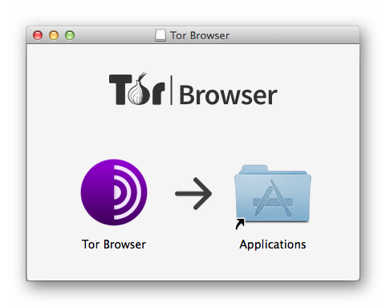Close the Tor Browser installer window

tap(38, 35)
